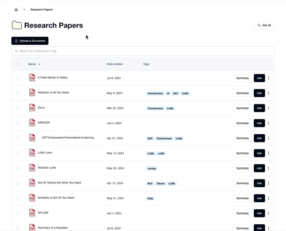Open Summary for Attention Is All You Need

(242, 93)
